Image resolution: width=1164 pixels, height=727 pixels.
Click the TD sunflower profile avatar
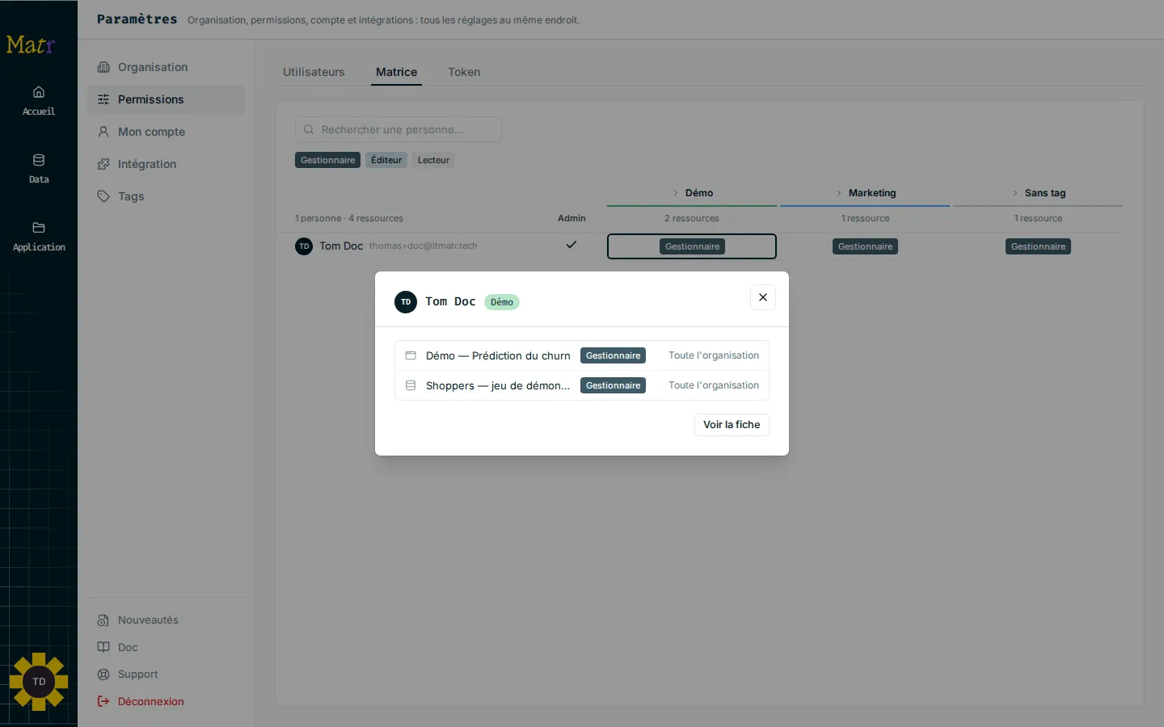39,682
